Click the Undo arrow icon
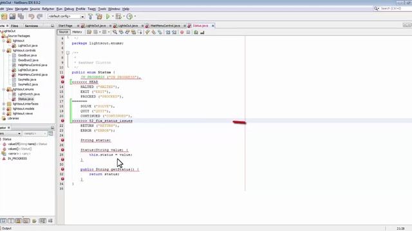The width and height of the screenshot is (412, 231). (32, 17)
